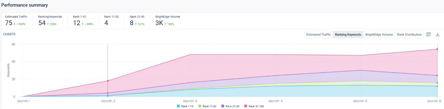
Task: Click the Month 6 pink data point
Action: 437,49
